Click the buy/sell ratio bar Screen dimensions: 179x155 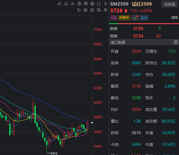[144, 24]
